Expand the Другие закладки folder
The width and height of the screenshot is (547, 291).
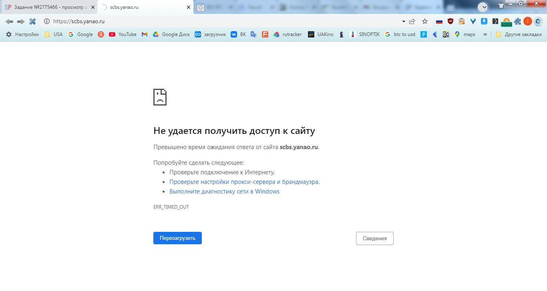tap(519, 34)
